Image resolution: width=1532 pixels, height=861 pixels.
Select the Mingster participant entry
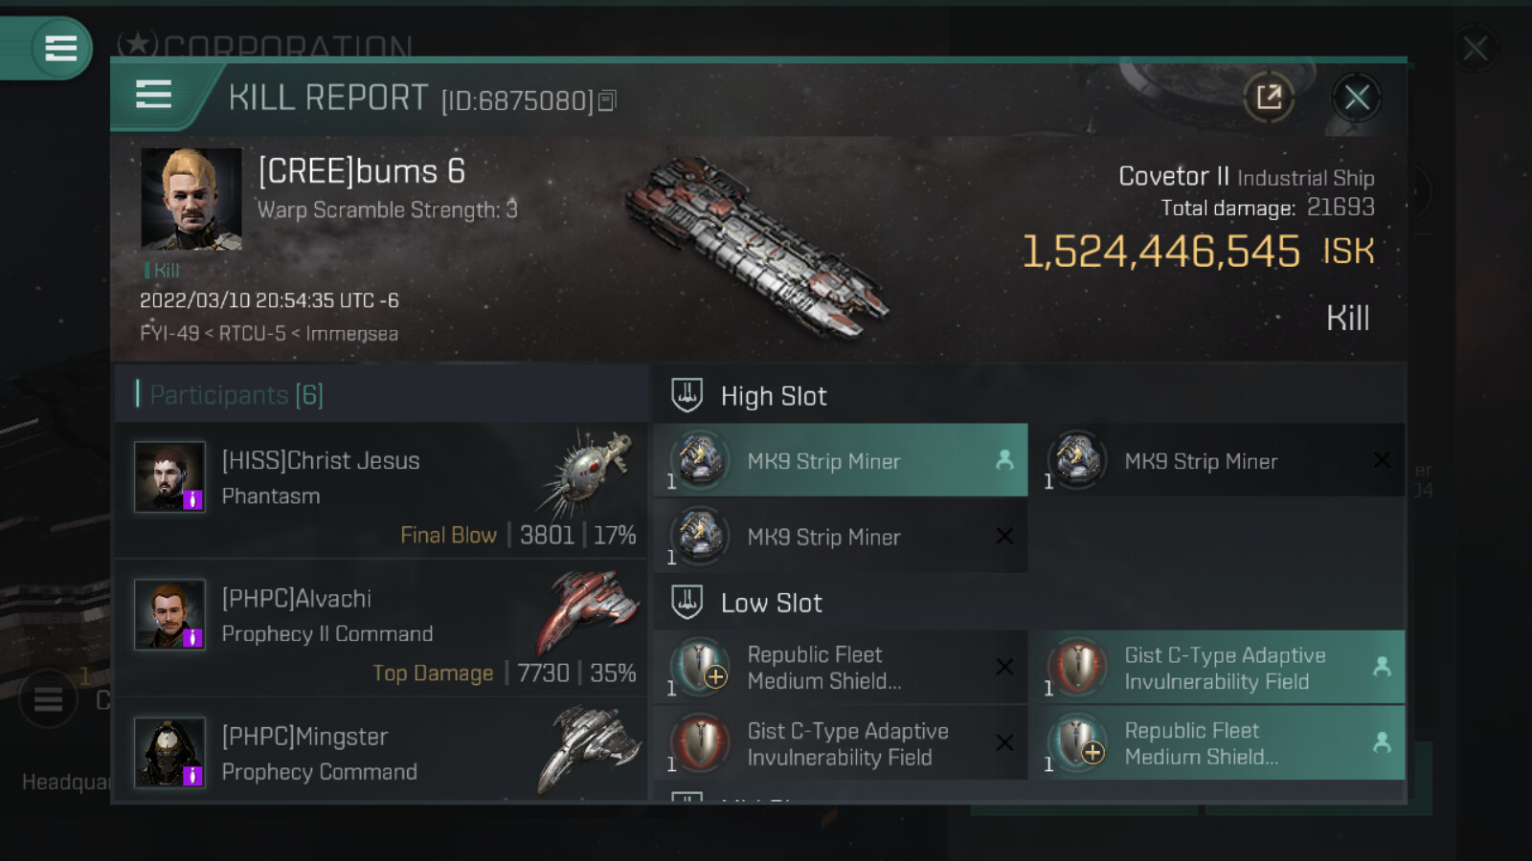pyautogui.click(x=381, y=750)
